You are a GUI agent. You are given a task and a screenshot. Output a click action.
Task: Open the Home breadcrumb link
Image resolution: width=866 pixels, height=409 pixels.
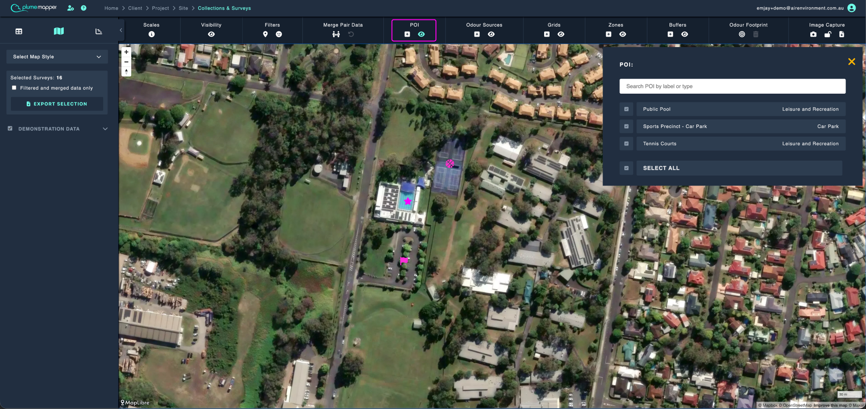coord(111,8)
